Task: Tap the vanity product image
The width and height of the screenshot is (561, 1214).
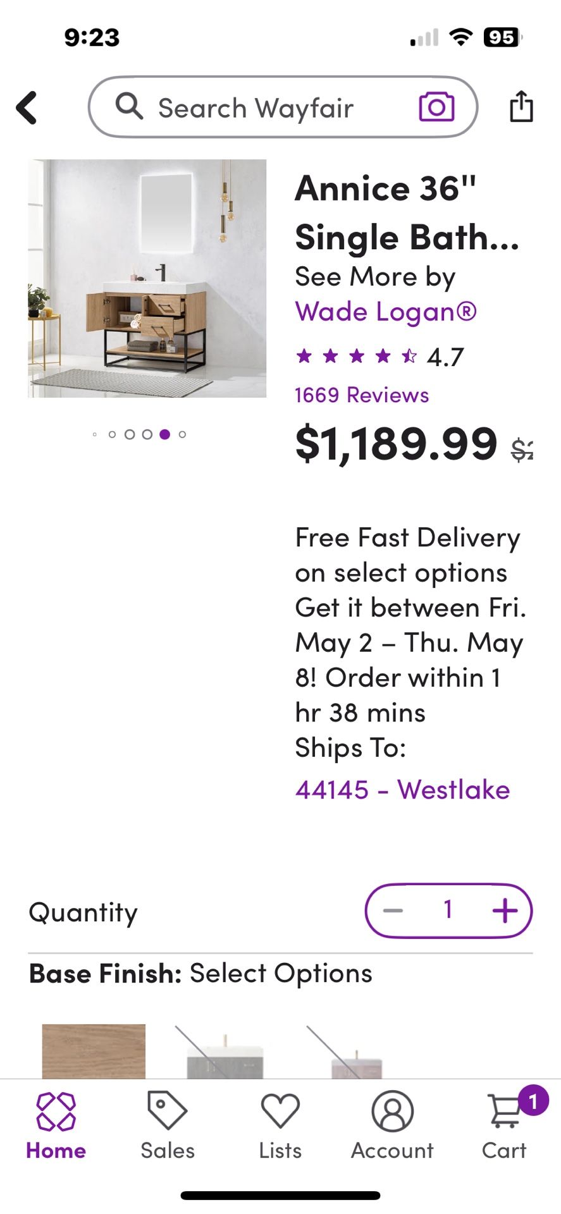Action: [147, 278]
